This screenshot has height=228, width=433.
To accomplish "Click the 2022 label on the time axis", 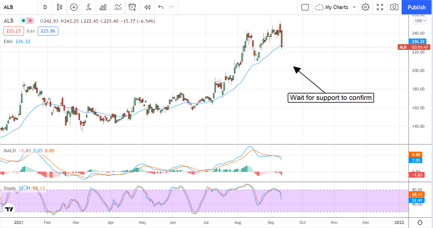I will click(x=399, y=223).
